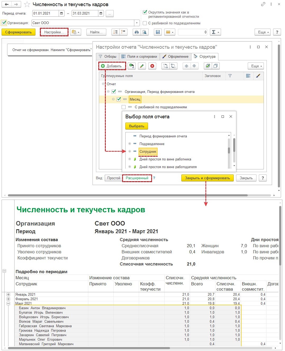This screenshot has height=351, width=285.
Task: Click the save diskette icon
Action: pos(158,32)
